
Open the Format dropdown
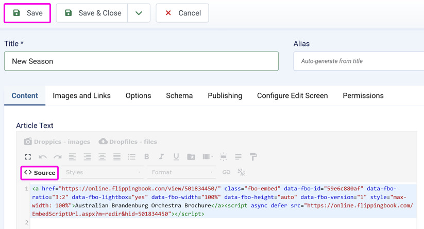point(181,172)
